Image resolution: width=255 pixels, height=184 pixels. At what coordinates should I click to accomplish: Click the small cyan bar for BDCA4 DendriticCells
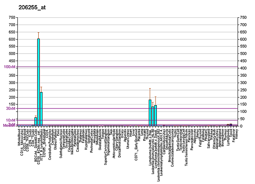tap(36, 121)
